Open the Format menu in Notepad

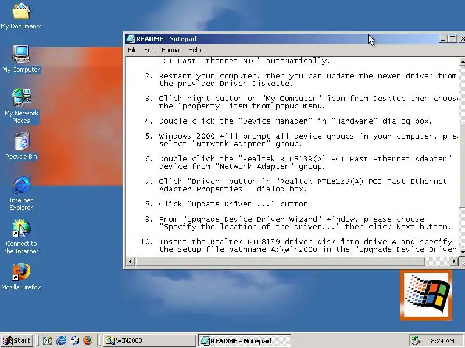(x=171, y=50)
